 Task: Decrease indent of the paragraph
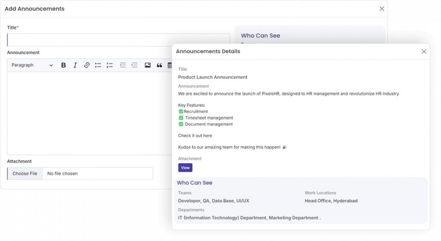coord(123,65)
